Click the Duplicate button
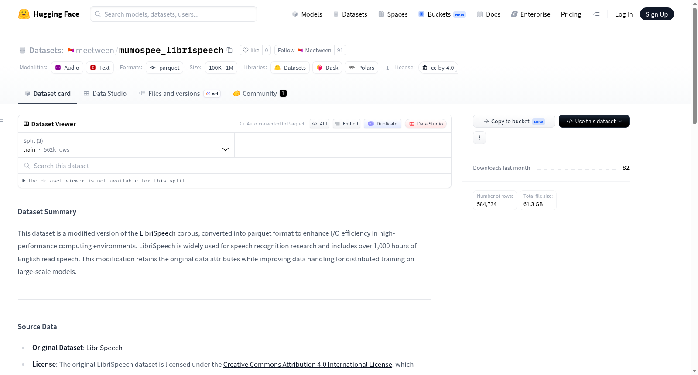698x375 pixels. point(382,124)
